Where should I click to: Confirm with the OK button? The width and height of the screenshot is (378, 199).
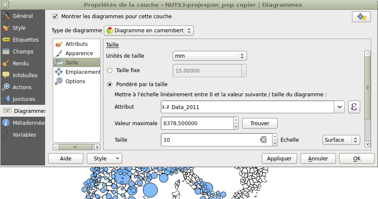click(357, 159)
